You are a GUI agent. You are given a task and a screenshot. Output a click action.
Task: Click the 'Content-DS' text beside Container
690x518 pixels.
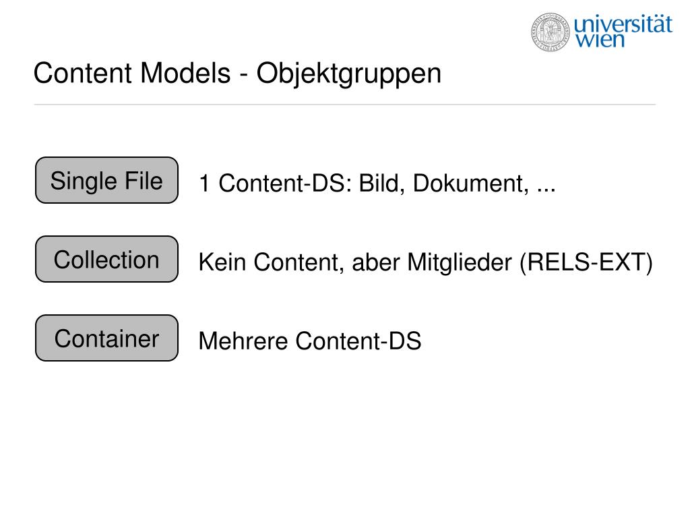[358, 341]
